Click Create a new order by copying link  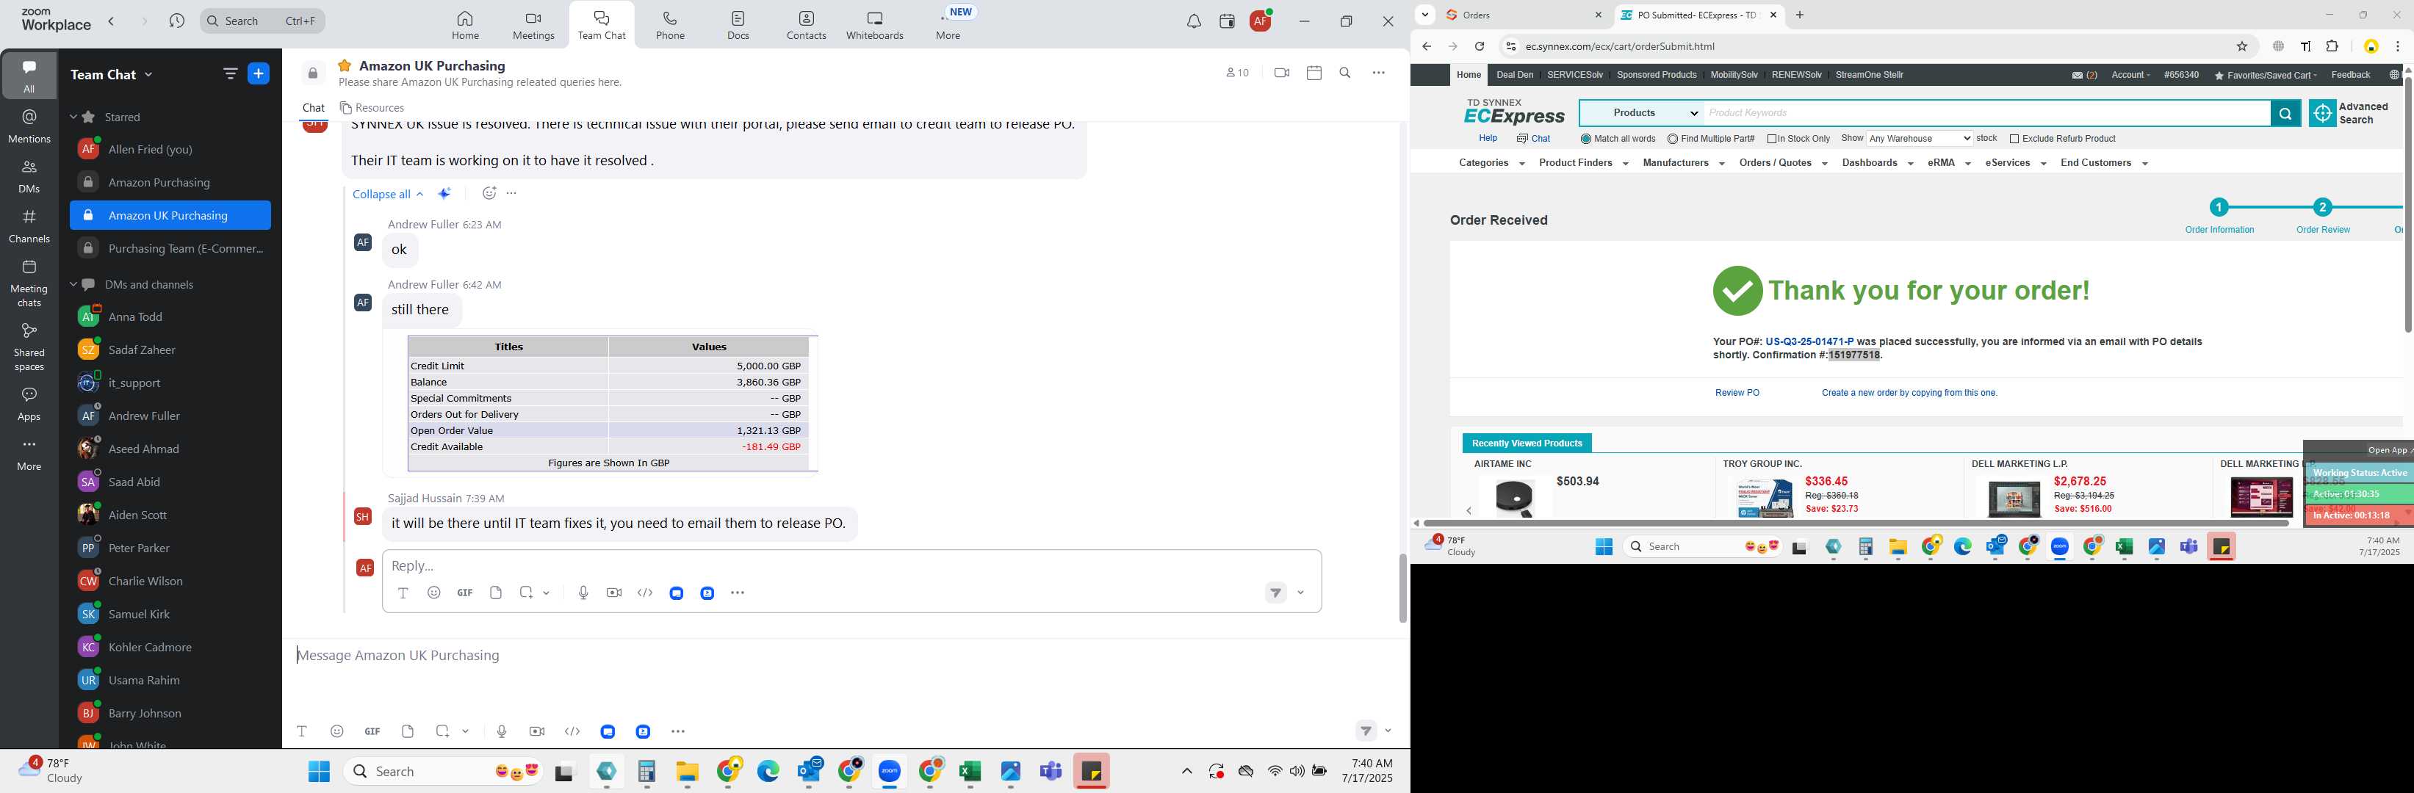click(x=1909, y=394)
